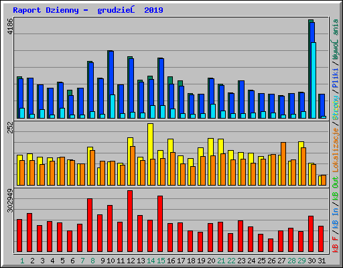Click the bottom chart axis value "302949"

point(10,200)
